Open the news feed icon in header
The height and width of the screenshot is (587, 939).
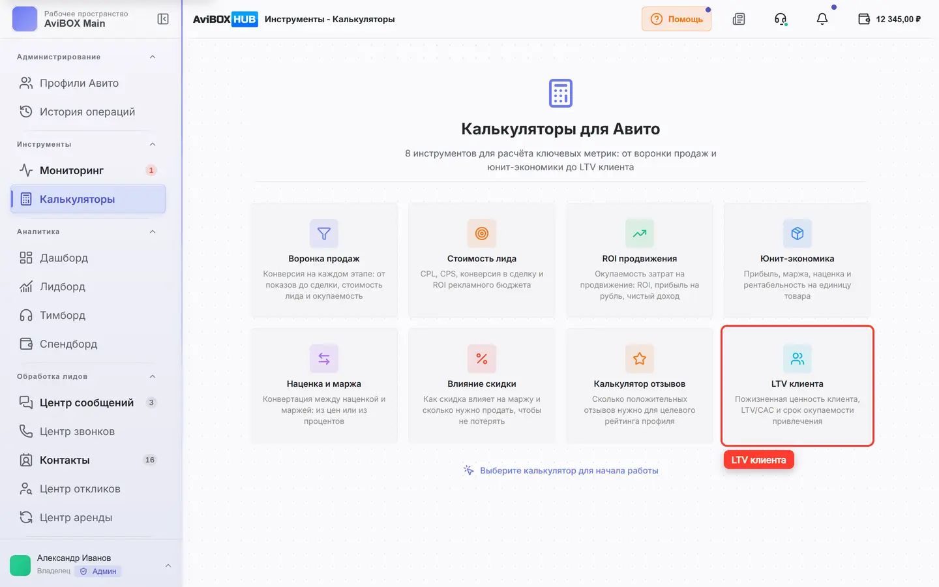click(739, 19)
